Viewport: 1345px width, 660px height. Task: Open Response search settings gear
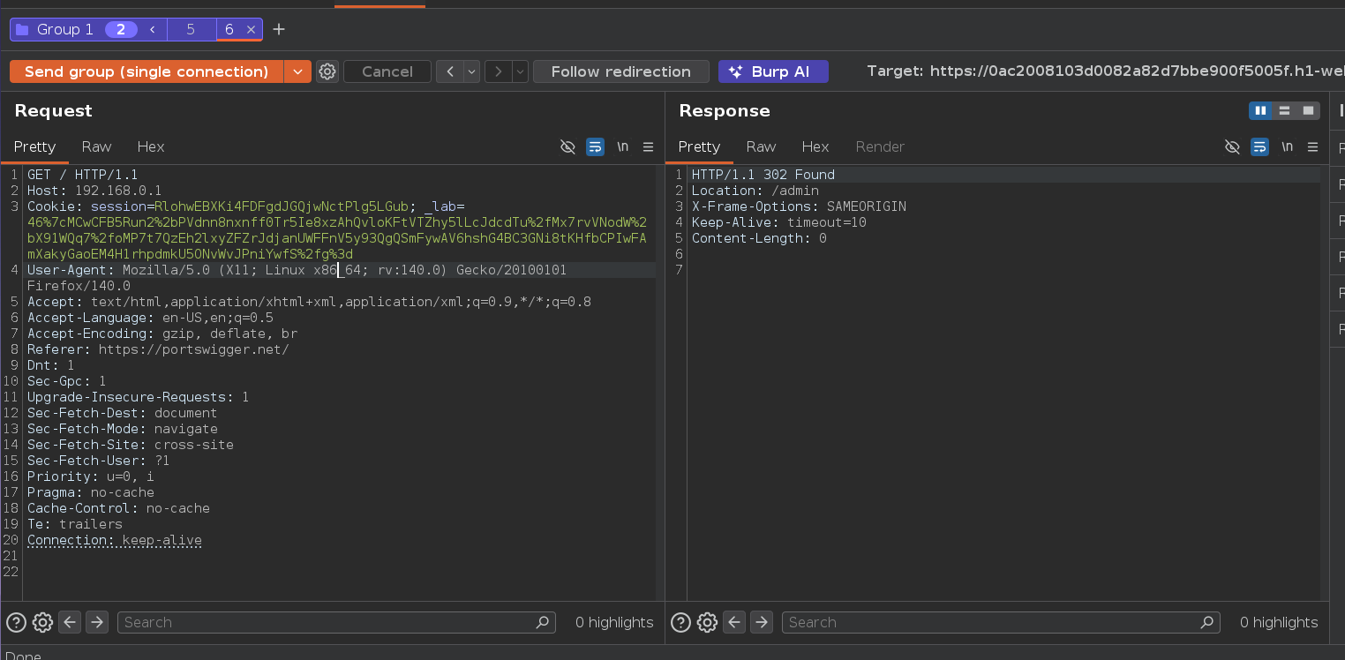707,622
